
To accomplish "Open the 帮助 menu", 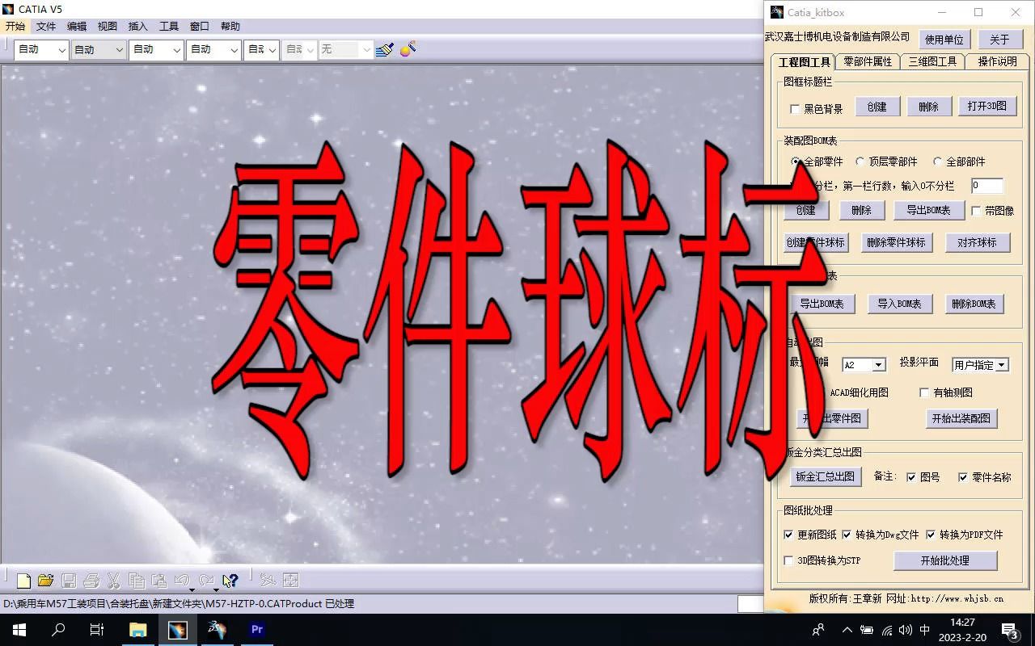I will pyautogui.click(x=230, y=27).
